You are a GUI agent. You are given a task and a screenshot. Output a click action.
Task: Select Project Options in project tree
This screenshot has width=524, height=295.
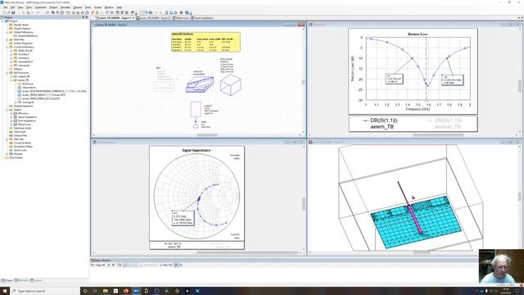[x=22, y=29]
